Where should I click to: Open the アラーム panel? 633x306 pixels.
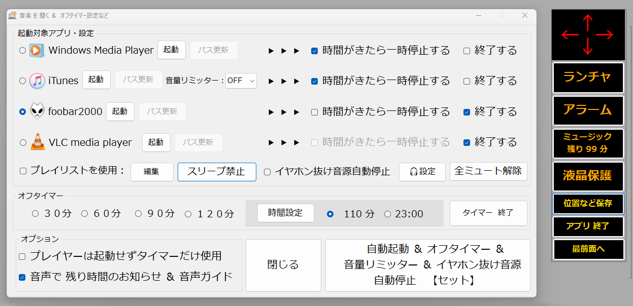[x=588, y=110]
